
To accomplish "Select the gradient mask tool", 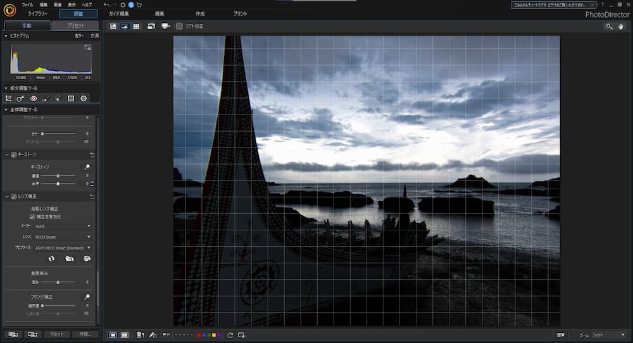I will point(71,99).
